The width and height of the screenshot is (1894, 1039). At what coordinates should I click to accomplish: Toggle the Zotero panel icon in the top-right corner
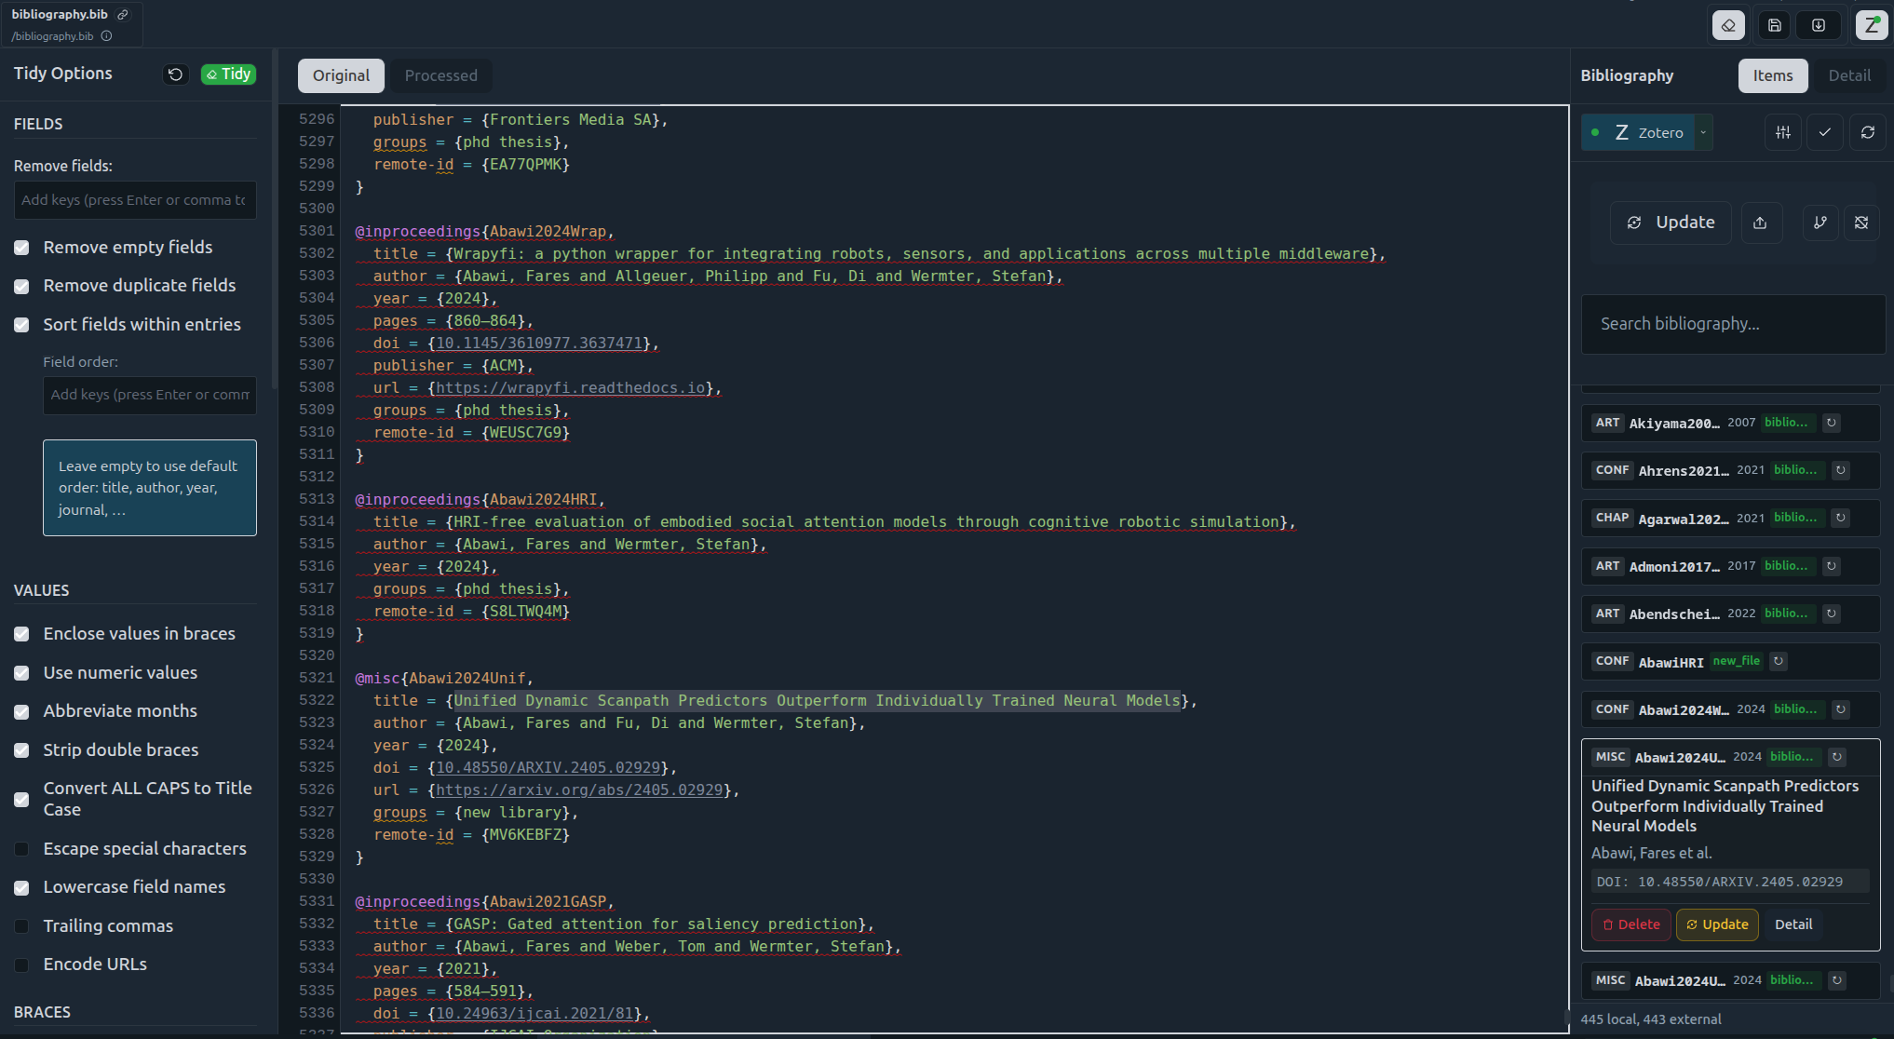[x=1871, y=25]
